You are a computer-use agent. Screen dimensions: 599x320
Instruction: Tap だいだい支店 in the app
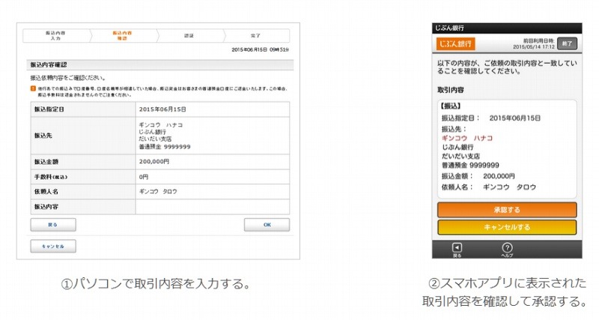point(460,157)
